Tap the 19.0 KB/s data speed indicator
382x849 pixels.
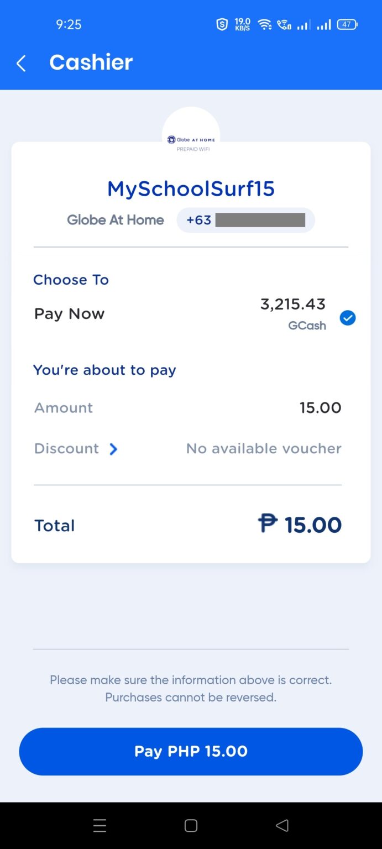[x=241, y=24]
